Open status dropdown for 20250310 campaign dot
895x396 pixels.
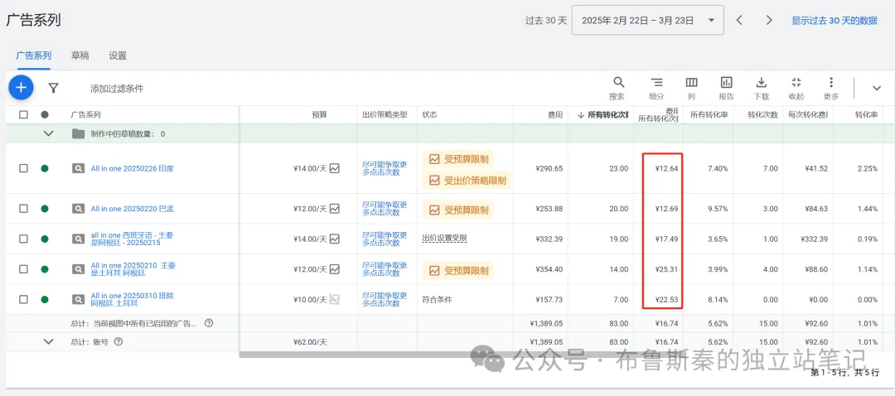click(45, 300)
